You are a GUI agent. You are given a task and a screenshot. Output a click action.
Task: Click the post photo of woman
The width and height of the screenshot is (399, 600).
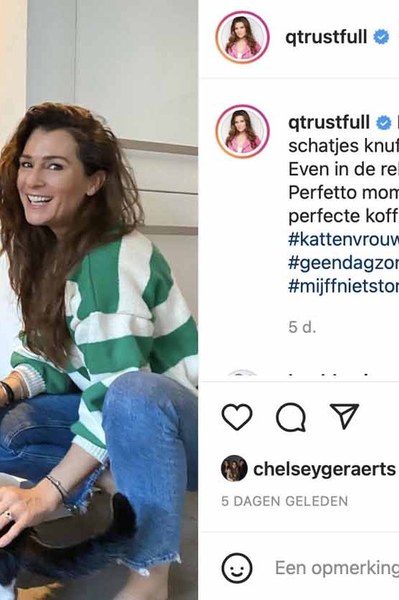coord(99,300)
